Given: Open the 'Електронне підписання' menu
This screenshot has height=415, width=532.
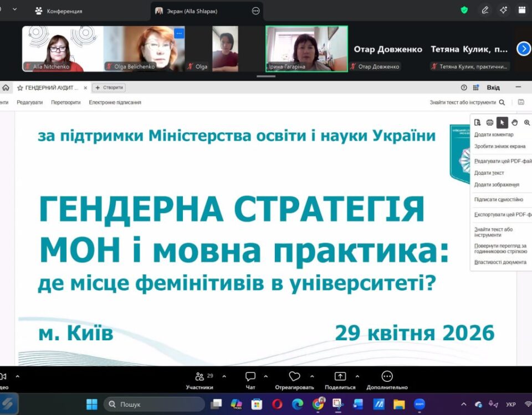Looking at the screenshot, I should pyautogui.click(x=115, y=102).
